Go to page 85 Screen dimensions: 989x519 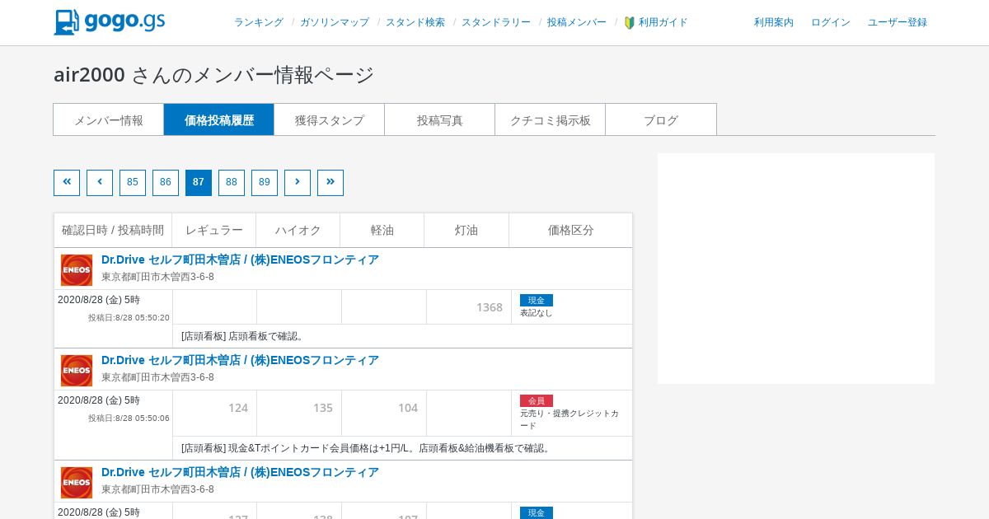click(x=133, y=183)
